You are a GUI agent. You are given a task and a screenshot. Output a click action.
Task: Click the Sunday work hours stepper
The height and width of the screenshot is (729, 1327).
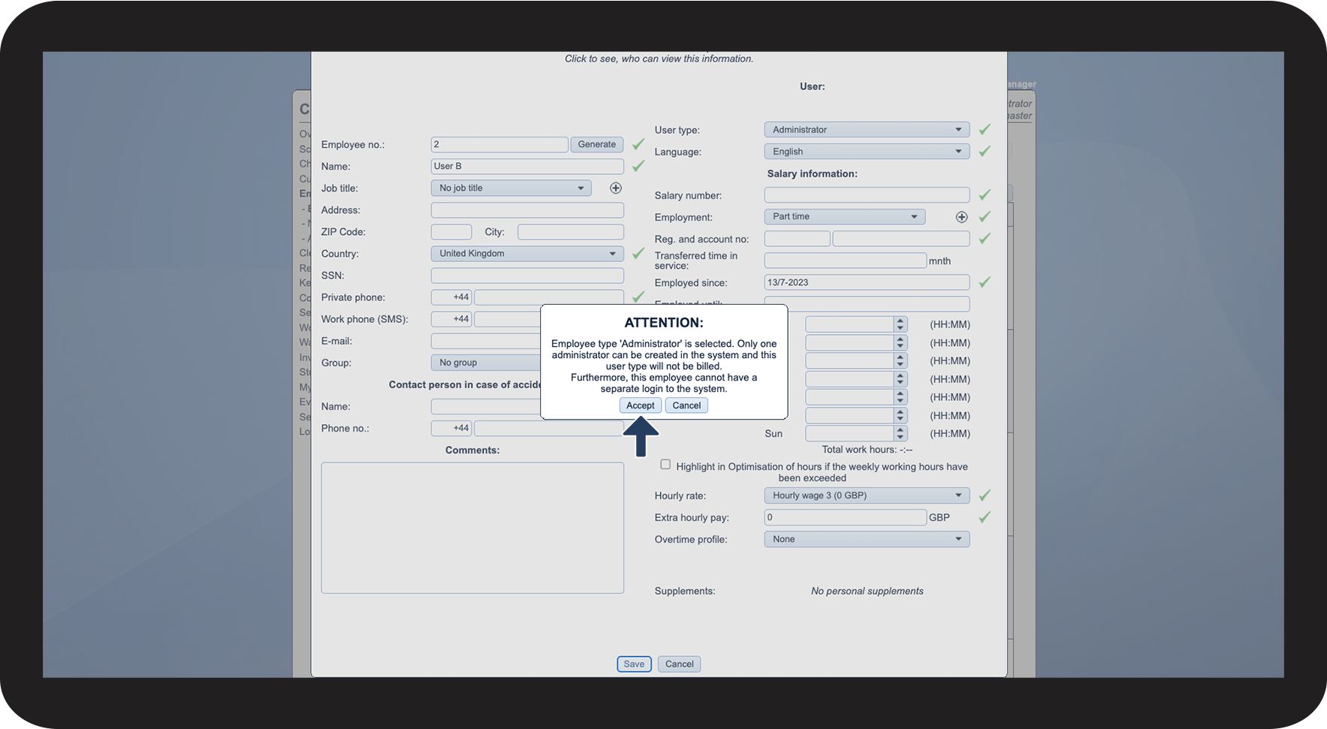click(x=900, y=433)
